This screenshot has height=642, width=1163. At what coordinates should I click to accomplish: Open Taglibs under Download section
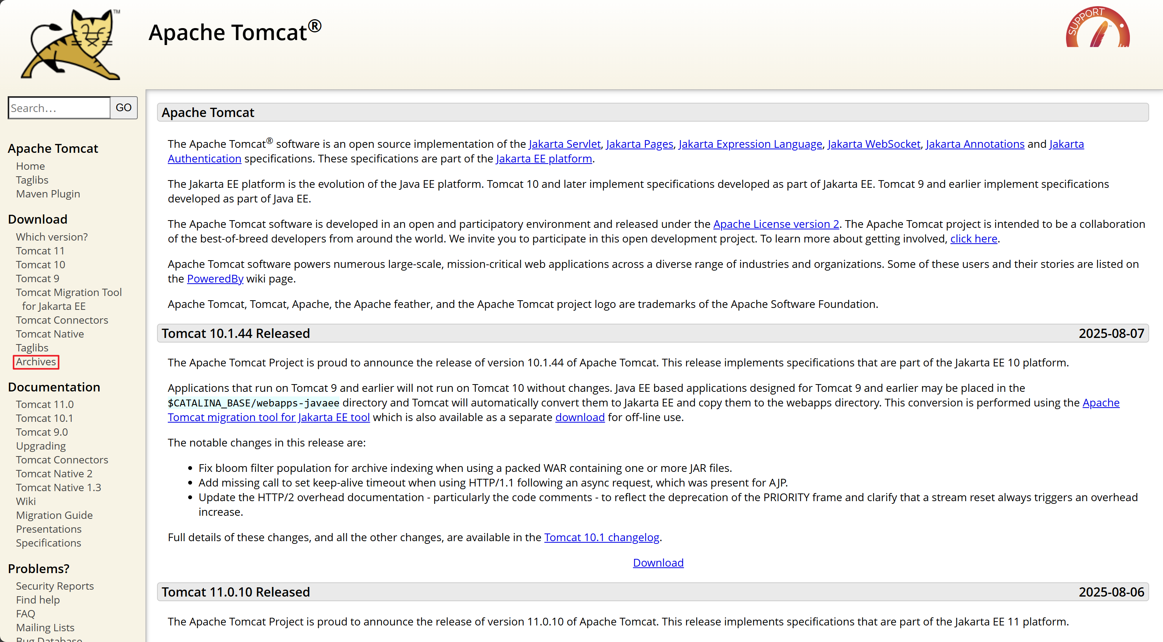point(32,348)
